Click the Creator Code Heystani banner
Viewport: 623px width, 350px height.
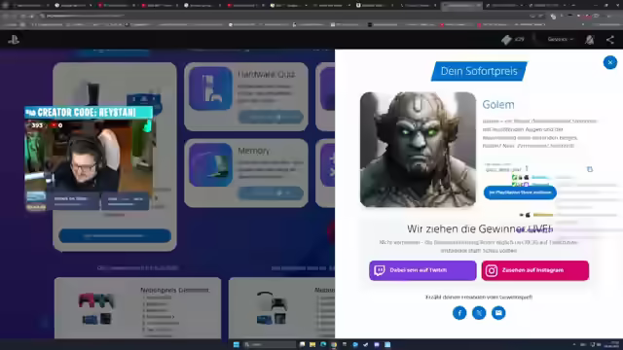[89, 113]
